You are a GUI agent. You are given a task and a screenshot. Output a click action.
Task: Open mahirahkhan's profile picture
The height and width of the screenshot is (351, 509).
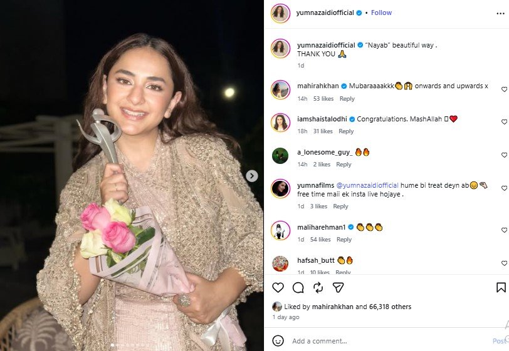(x=280, y=89)
